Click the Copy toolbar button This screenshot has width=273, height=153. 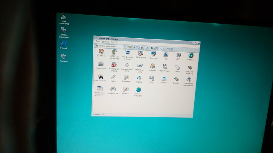(x=138, y=47)
